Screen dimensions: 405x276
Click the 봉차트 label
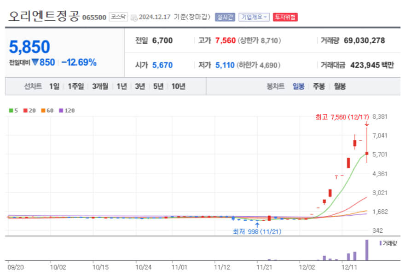[275, 86]
